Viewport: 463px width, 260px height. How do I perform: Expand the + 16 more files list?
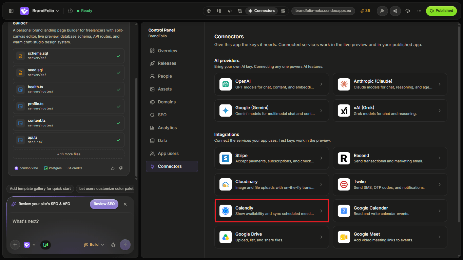coord(69,154)
